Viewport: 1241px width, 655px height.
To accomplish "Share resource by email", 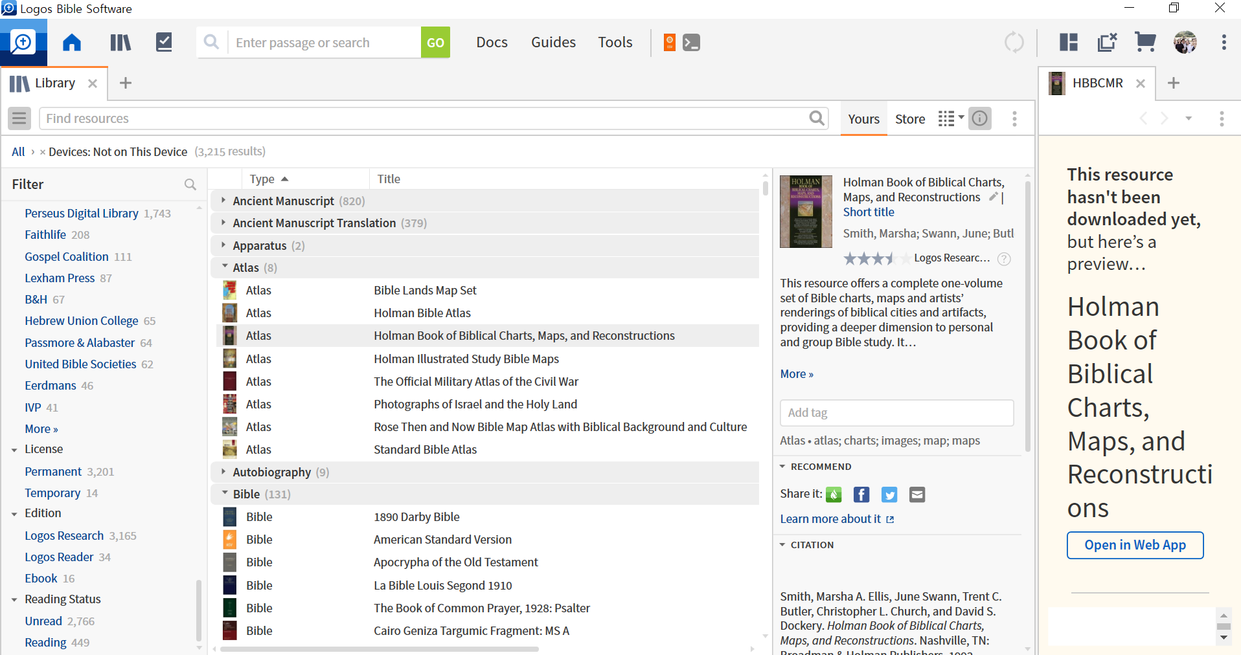I will click(x=917, y=494).
